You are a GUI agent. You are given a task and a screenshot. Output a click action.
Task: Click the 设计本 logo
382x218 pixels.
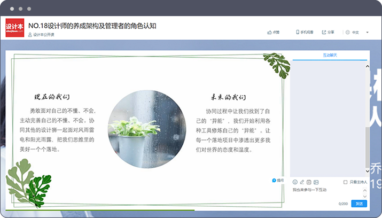(x=14, y=28)
